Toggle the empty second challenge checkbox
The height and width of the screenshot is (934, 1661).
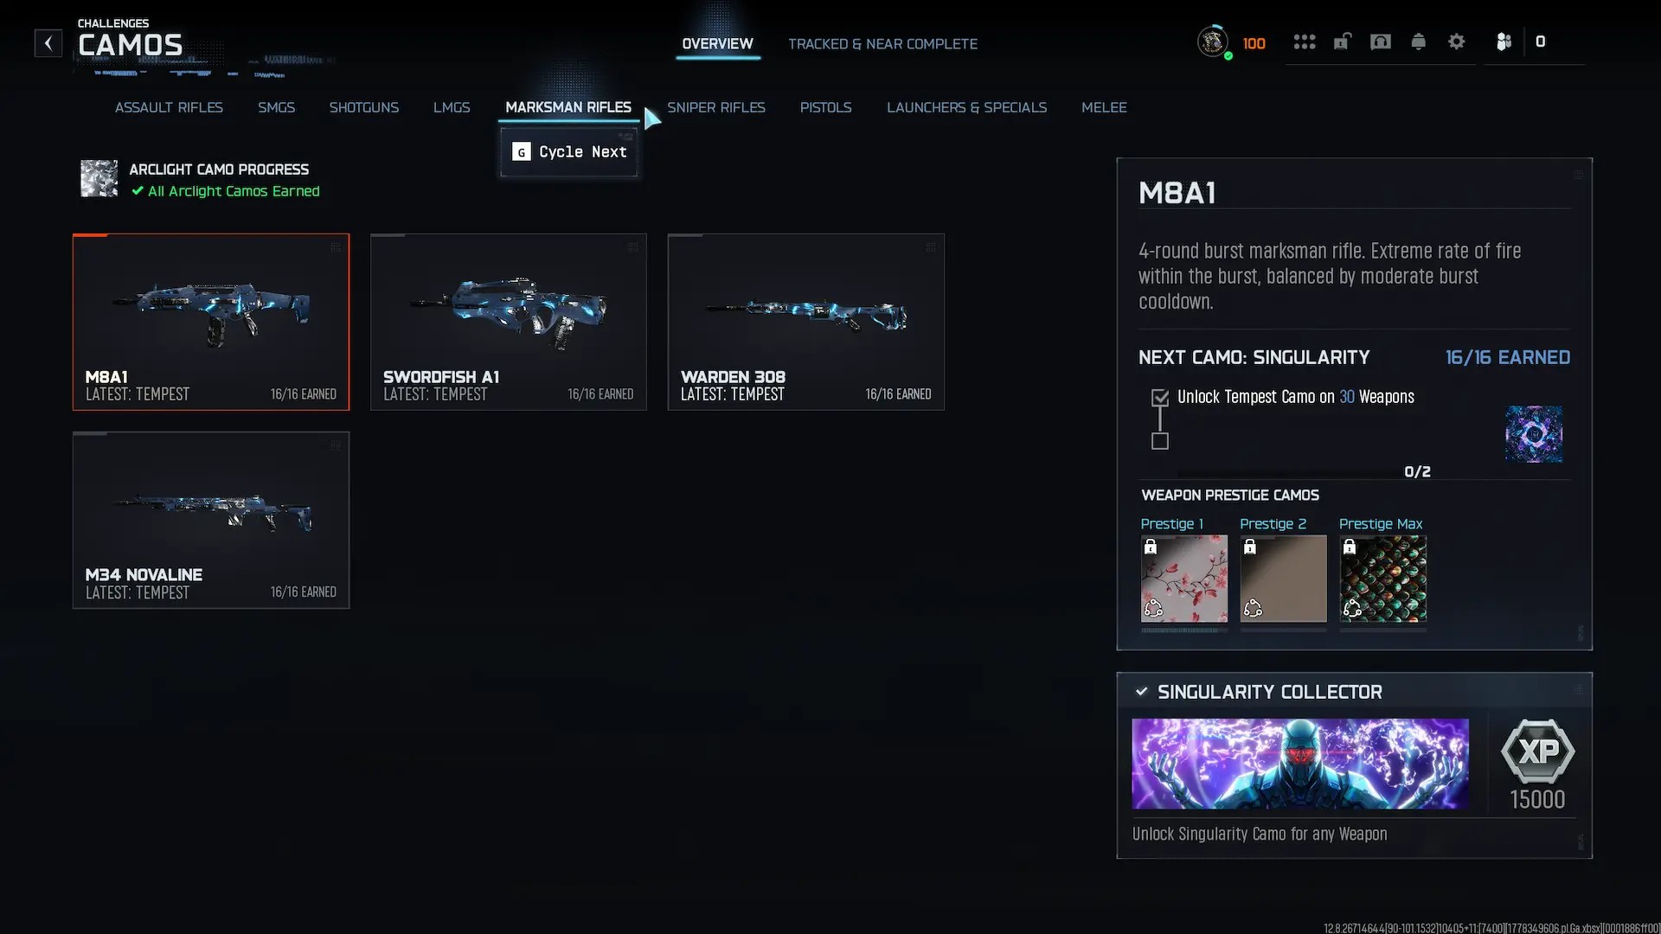tap(1160, 441)
